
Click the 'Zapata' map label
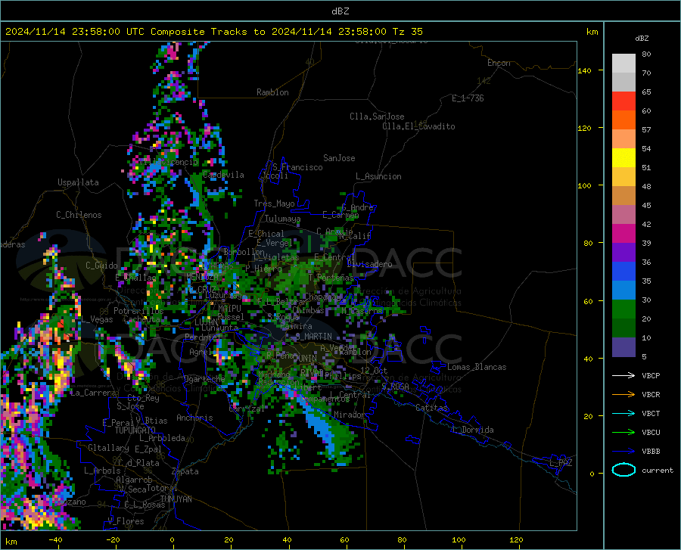coord(185,471)
